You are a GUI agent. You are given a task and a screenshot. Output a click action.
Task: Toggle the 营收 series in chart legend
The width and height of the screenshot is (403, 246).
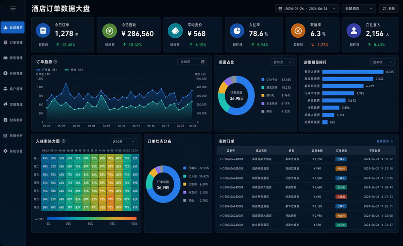pos(74,70)
